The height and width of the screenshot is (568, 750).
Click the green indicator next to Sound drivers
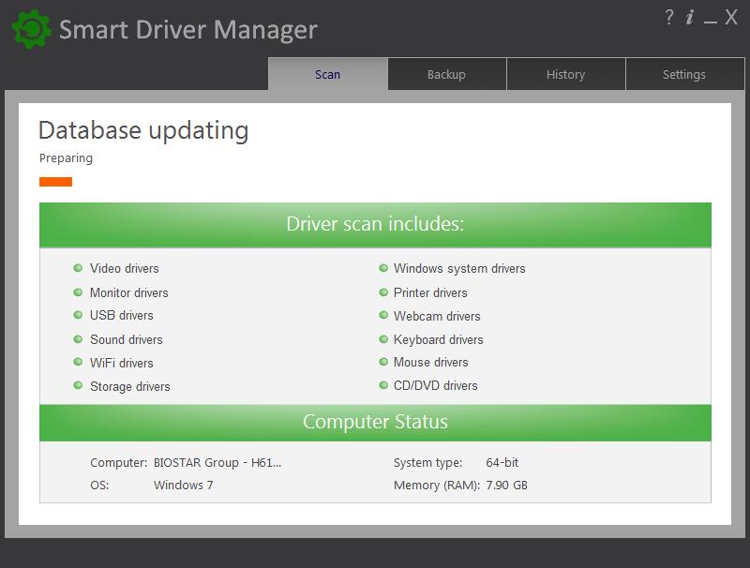click(x=77, y=339)
